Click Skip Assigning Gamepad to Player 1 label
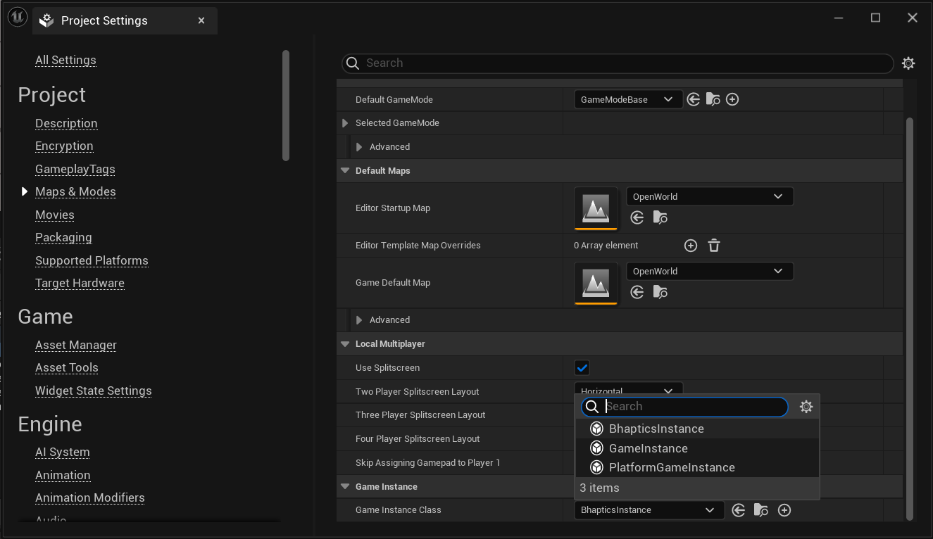Viewport: 933px width, 539px height. [427, 462]
